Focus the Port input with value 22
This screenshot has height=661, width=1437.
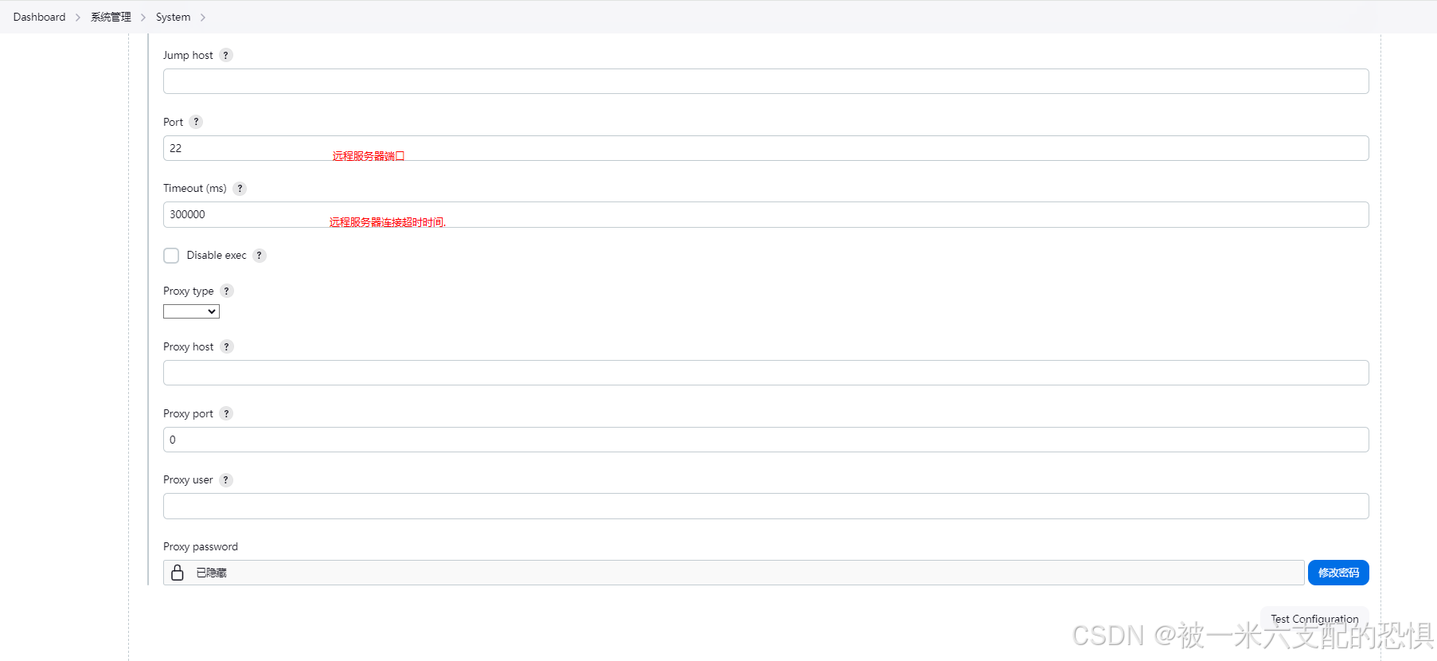(766, 148)
